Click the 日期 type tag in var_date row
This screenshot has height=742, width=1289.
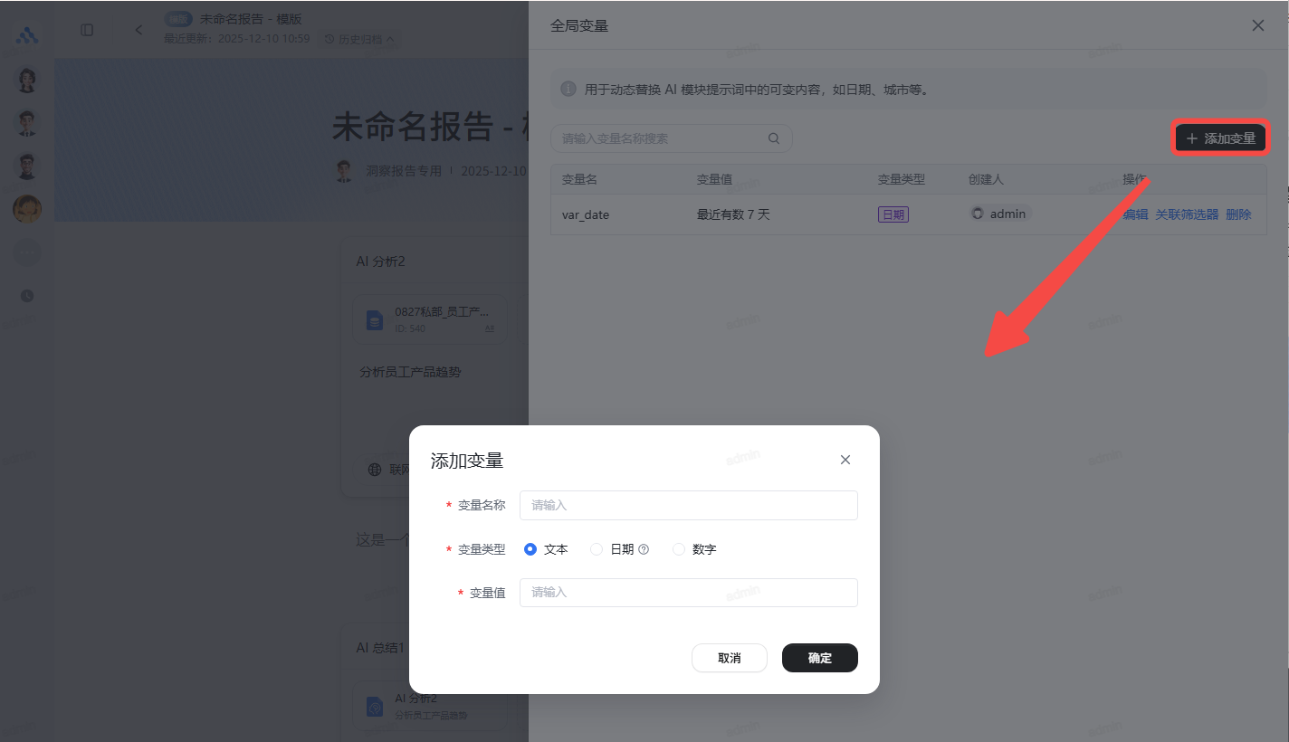893,214
